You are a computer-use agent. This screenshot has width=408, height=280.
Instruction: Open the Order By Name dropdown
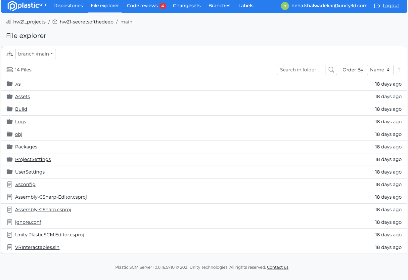tap(380, 70)
